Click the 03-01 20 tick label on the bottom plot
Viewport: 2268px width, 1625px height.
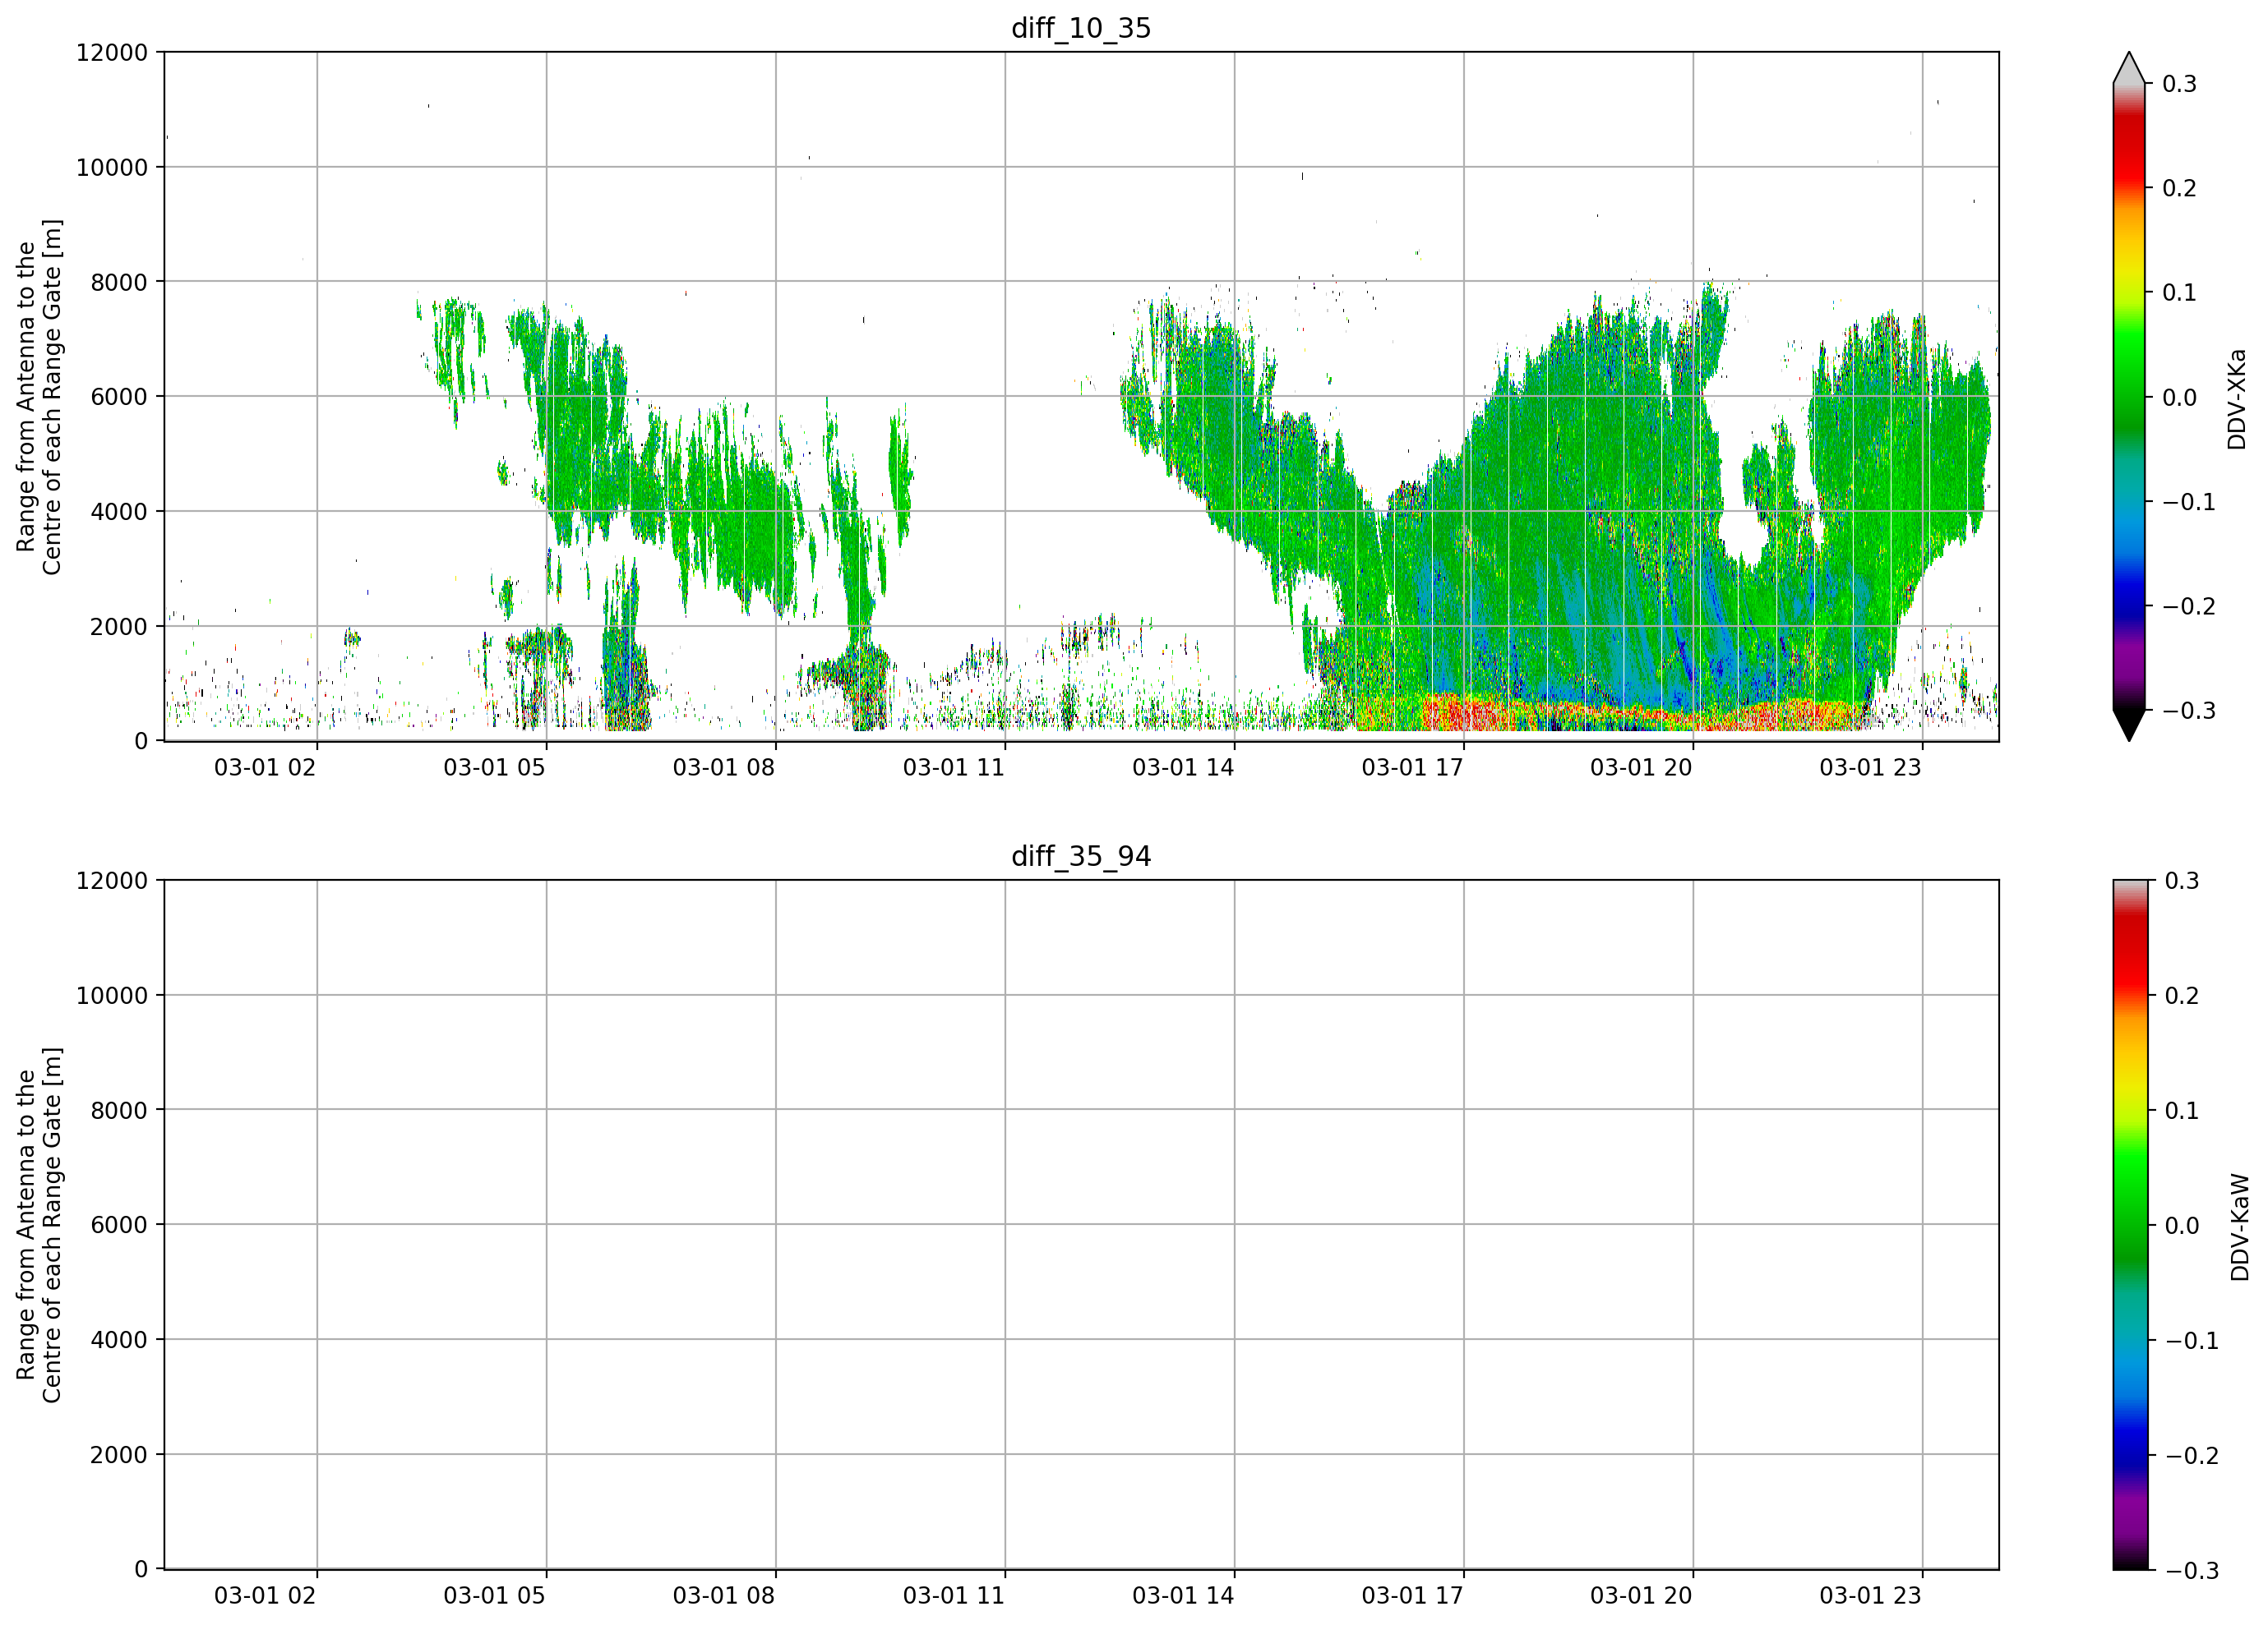tap(1641, 1596)
